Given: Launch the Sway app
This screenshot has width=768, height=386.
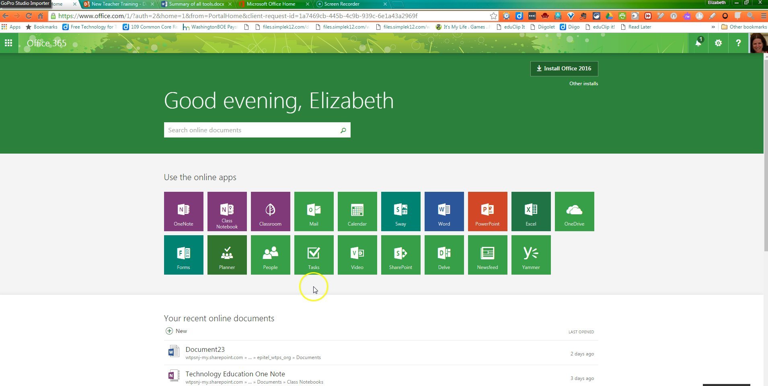Looking at the screenshot, I should point(400,211).
